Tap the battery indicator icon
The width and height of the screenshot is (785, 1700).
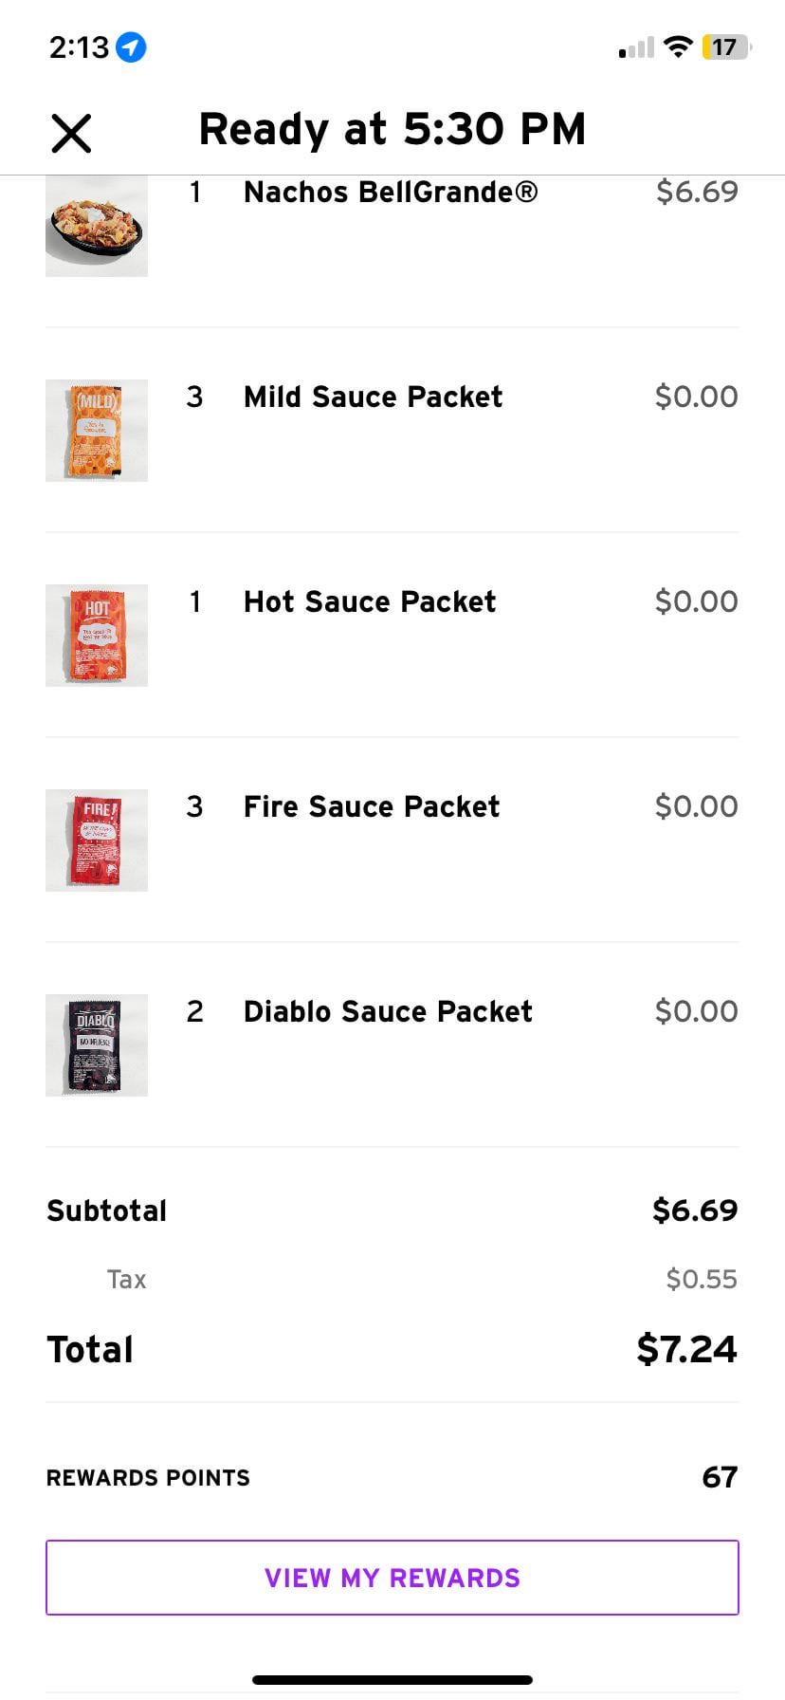coord(725,46)
